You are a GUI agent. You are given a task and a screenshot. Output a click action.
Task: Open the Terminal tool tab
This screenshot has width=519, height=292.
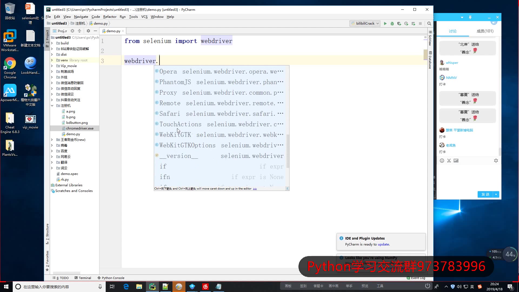pos(83,278)
